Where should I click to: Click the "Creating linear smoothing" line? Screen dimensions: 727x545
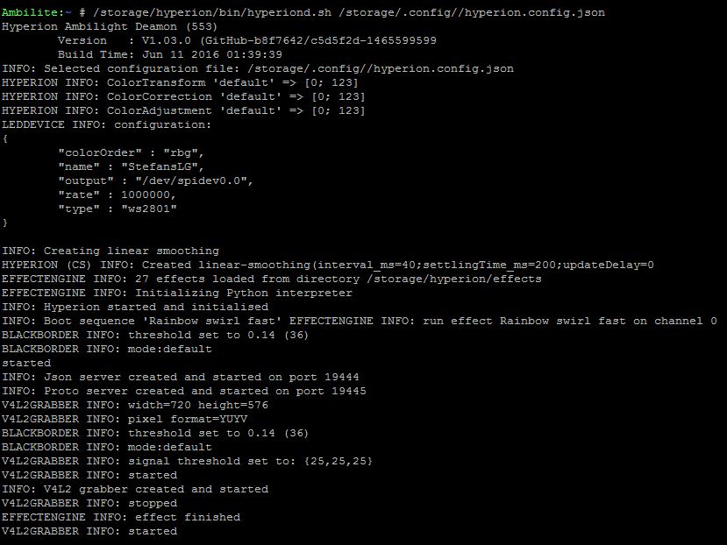[110, 251]
